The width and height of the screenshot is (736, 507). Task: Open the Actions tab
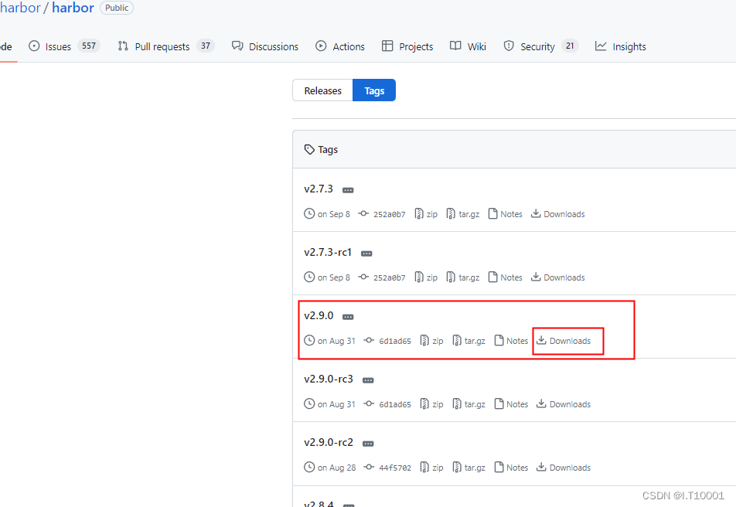point(340,46)
